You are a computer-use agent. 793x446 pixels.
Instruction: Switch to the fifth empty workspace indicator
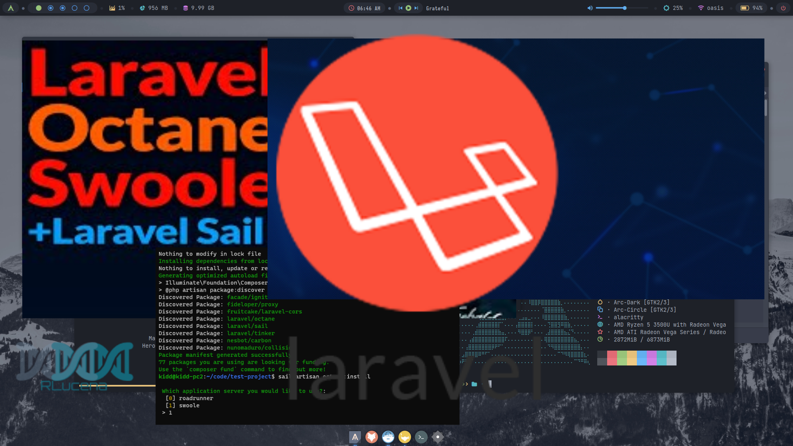coord(86,8)
